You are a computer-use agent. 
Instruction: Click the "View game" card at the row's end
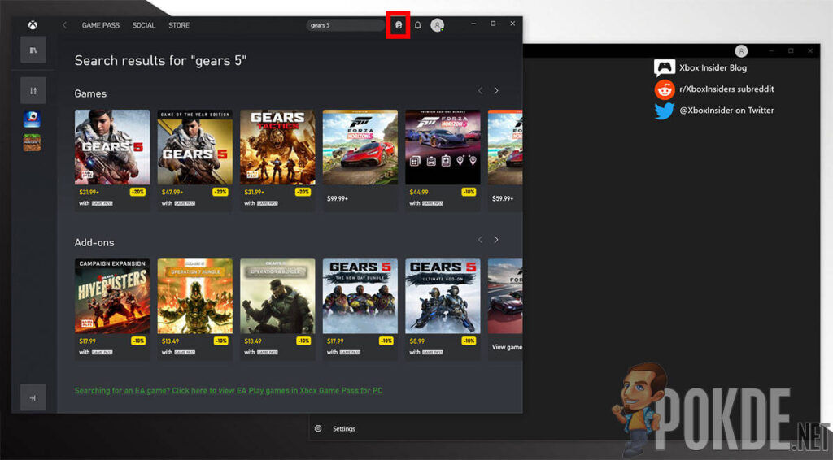click(x=505, y=308)
